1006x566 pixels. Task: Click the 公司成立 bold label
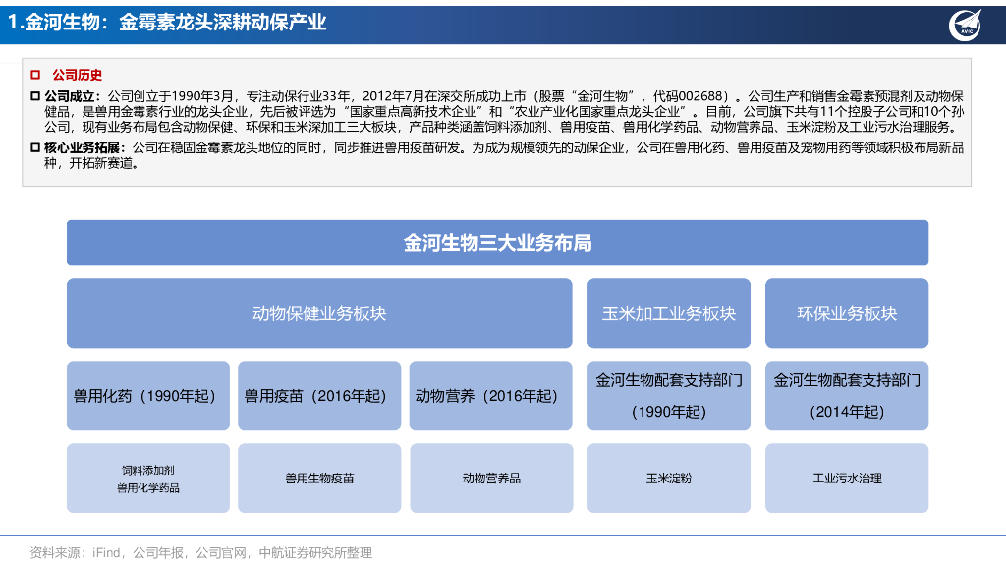[x=73, y=96]
